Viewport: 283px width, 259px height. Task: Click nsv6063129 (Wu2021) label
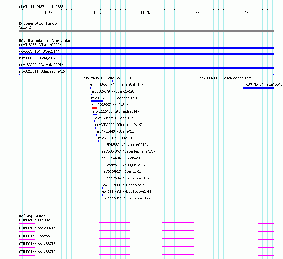[x=116, y=138]
